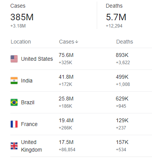
Task: Click the +325K new cases value
Action: [66, 63]
